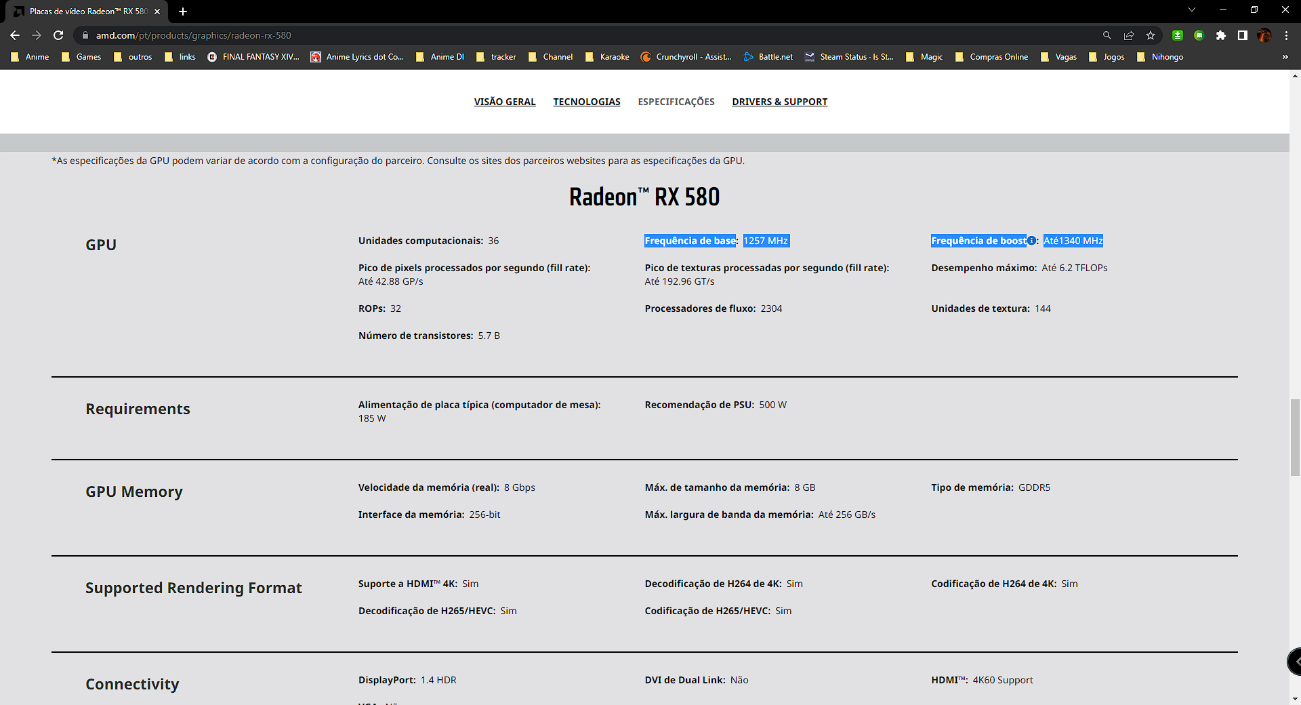Click the Recomendação de PSU: 500 W spec
Screen dimensions: 1301x705
pos(716,405)
